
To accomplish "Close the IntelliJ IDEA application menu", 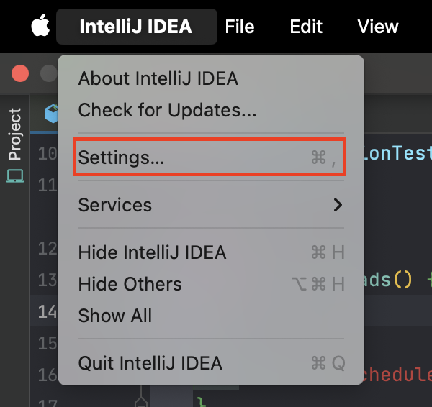I will tap(136, 27).
